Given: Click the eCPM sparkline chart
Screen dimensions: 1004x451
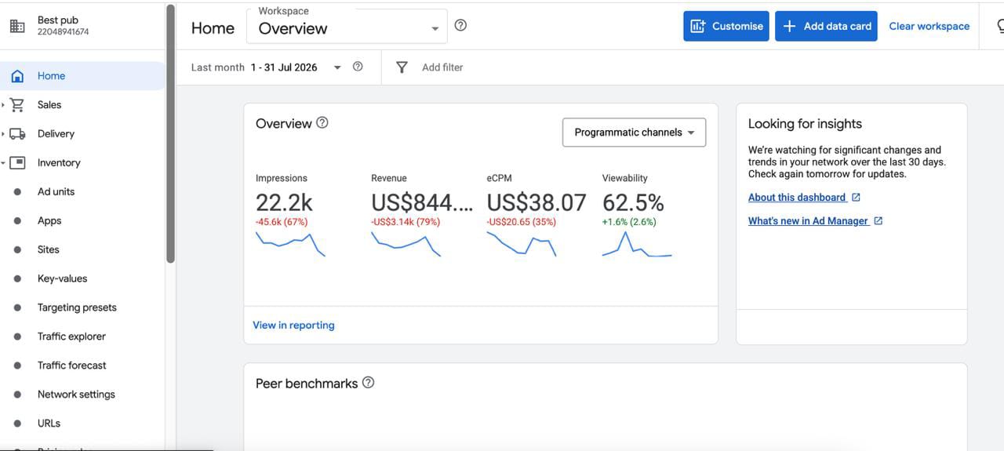Looking at the screenshot, I should [522, 245].
